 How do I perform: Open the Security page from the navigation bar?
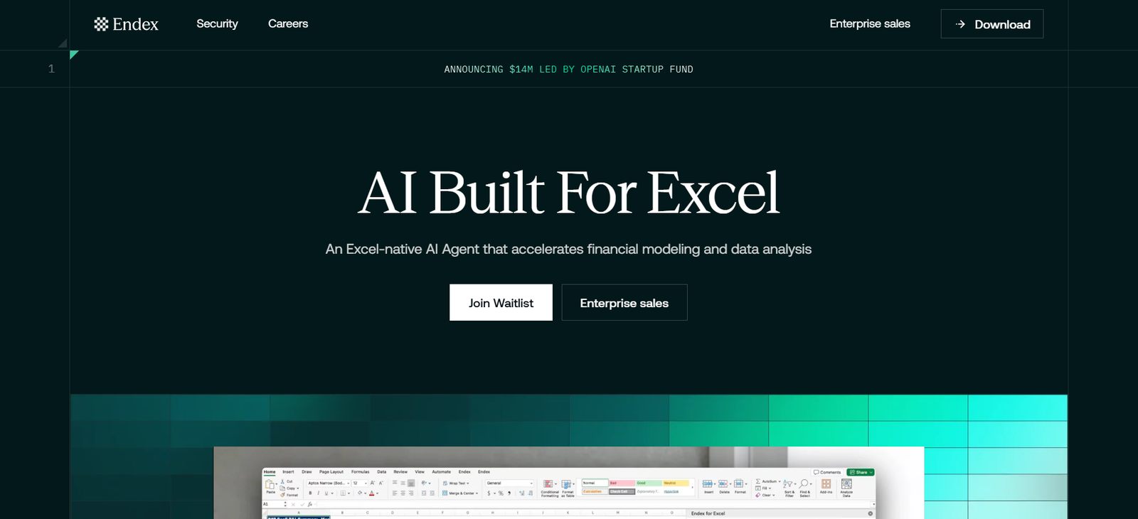click(x=217, y=24)
